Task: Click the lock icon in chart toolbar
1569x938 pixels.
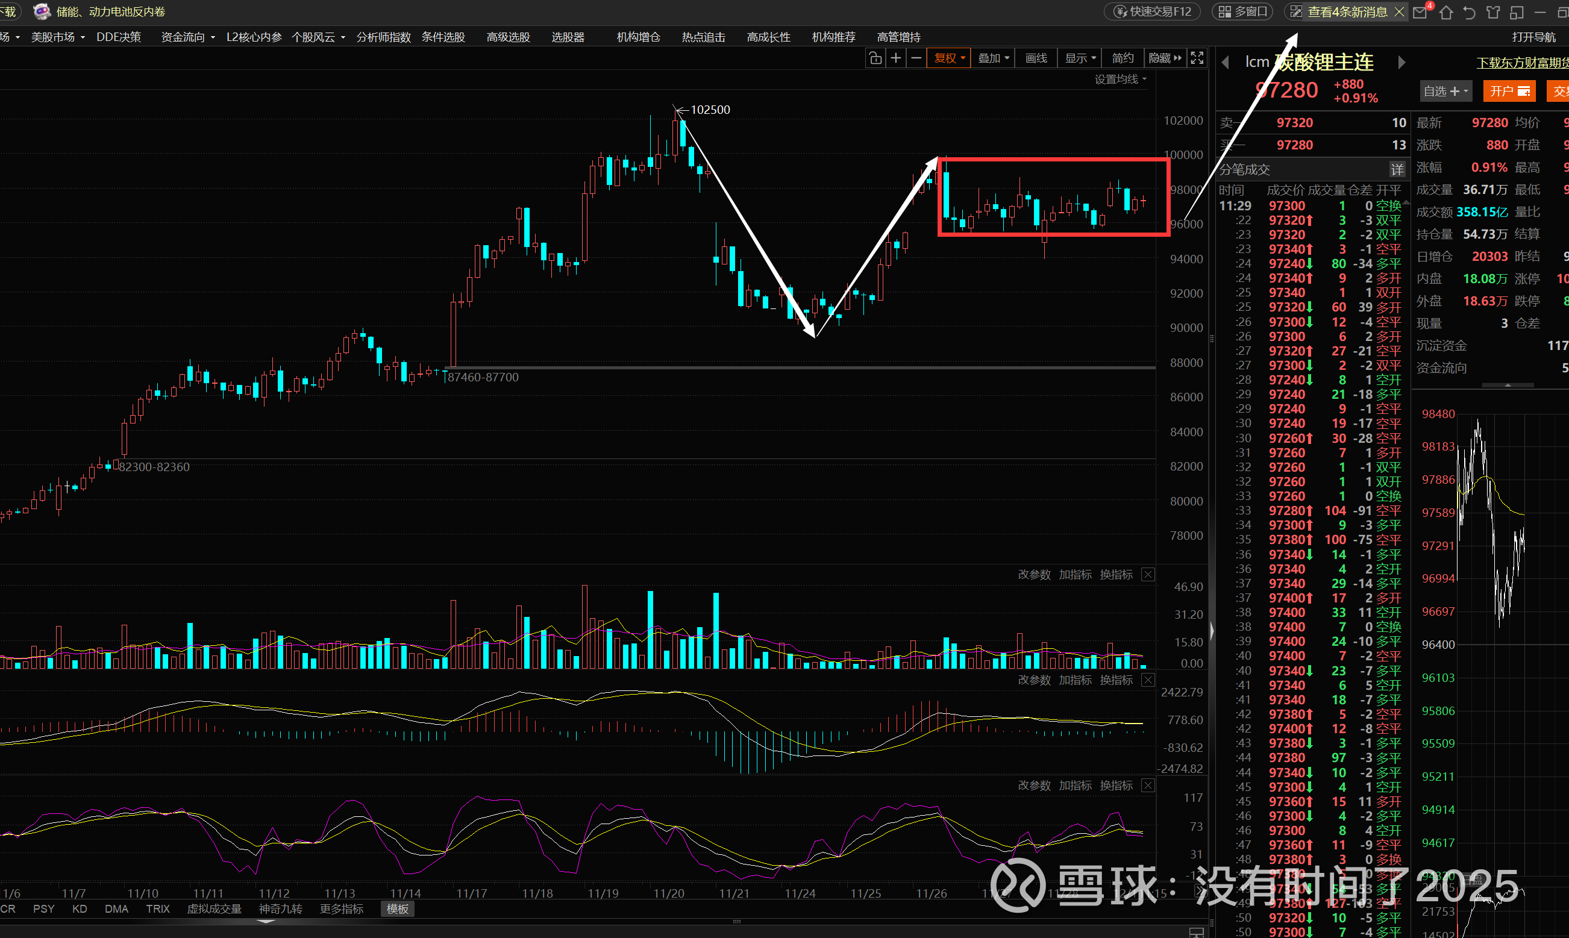Action: pos(875,58)
